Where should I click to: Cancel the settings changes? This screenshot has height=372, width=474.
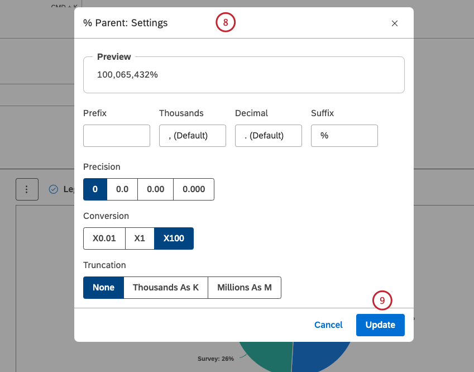[328, 325]
